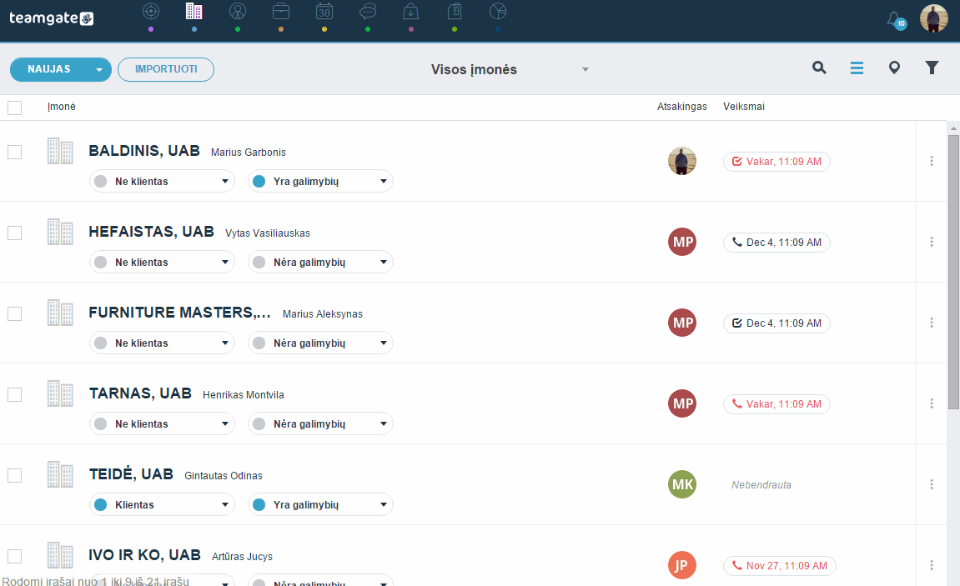This screenshot has height=586, width=960.
Task: Open three-dot menu for TEIDĖ, UAB
Action: coord(932,484)
